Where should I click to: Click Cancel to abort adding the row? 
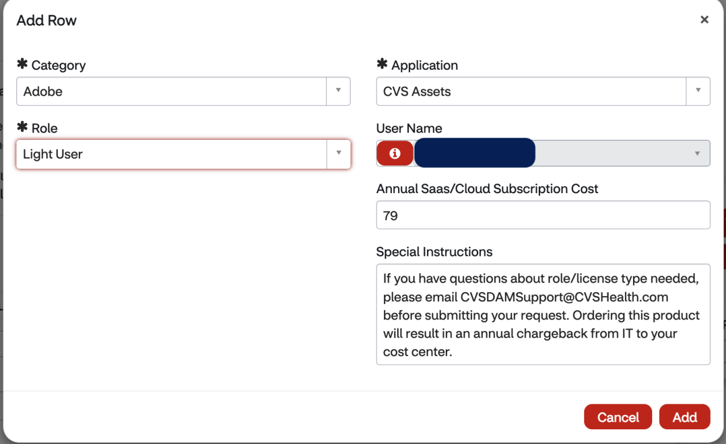[618, 417]
